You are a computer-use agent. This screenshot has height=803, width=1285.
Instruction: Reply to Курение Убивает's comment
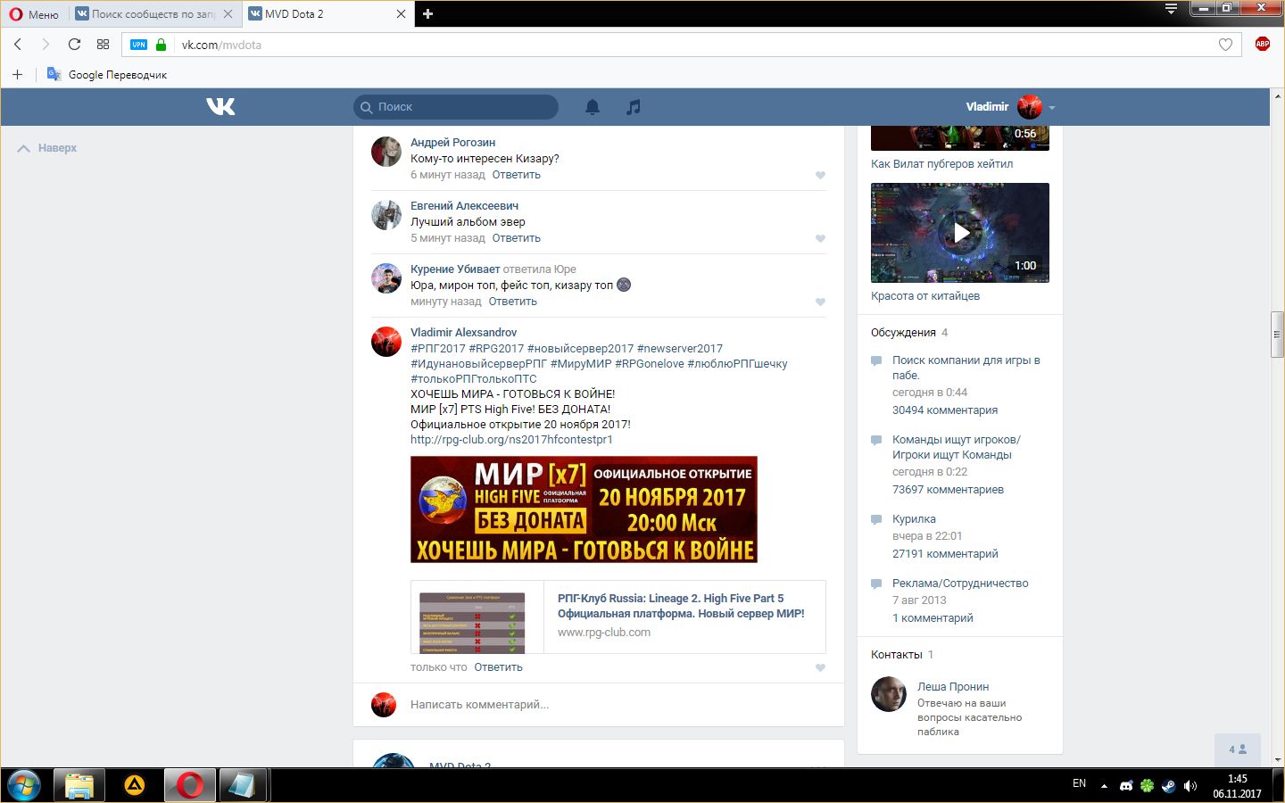click(512, 302)
